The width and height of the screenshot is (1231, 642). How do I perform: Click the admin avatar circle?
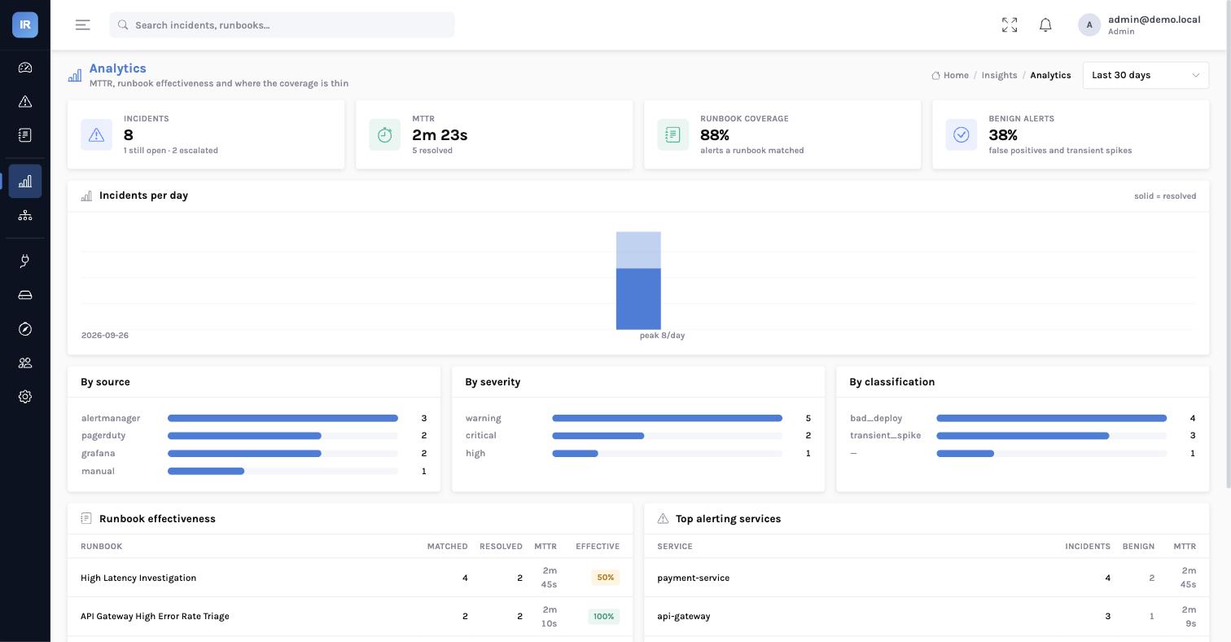pos(1089,25)
